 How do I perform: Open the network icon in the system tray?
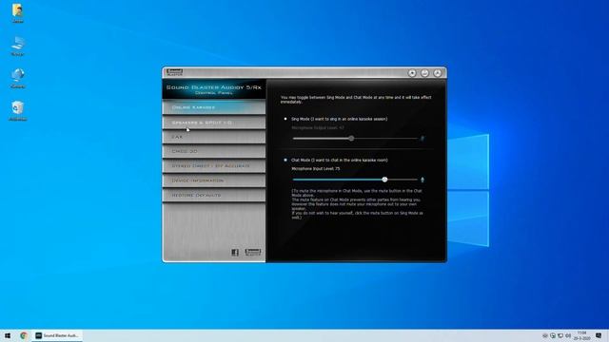560,335
